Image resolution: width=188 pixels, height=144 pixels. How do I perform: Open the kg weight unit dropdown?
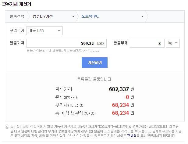(x=173, y=43)
